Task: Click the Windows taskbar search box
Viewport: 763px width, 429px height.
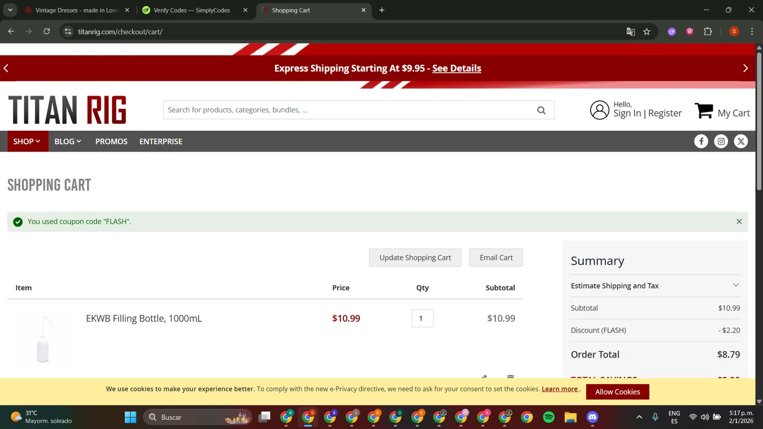Action: (x=197, y=417)
